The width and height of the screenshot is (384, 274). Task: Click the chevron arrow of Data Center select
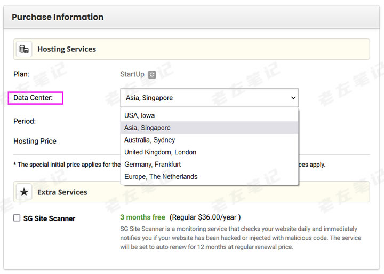[x=292, y=98]
